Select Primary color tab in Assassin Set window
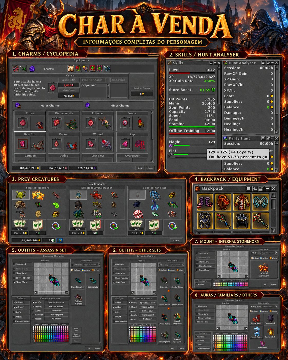The height and width of the screenshot is (360, 288). point(45,325)
